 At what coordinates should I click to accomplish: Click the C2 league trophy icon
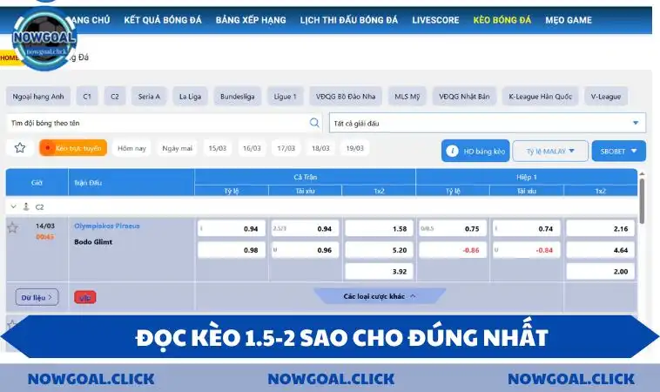(26, 206)
